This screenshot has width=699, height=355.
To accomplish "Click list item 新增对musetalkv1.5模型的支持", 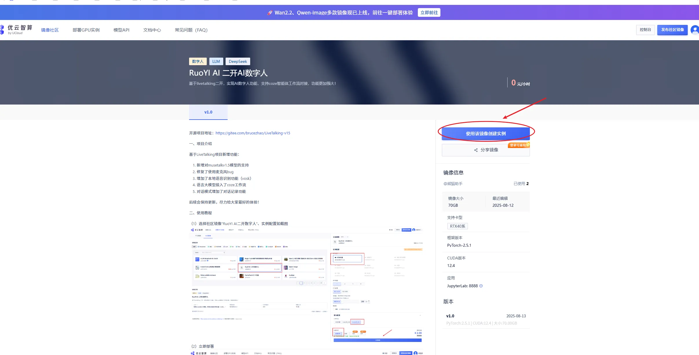I will pos(222,165).
